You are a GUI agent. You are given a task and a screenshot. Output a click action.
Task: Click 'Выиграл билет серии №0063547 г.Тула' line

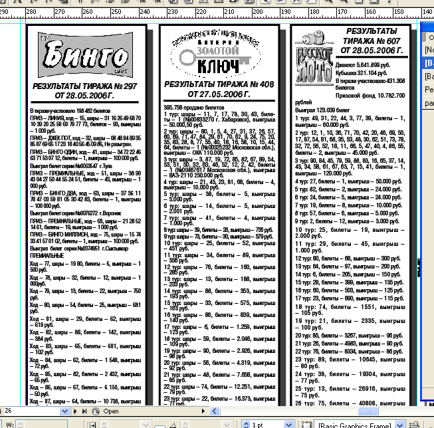click(71, 166)
